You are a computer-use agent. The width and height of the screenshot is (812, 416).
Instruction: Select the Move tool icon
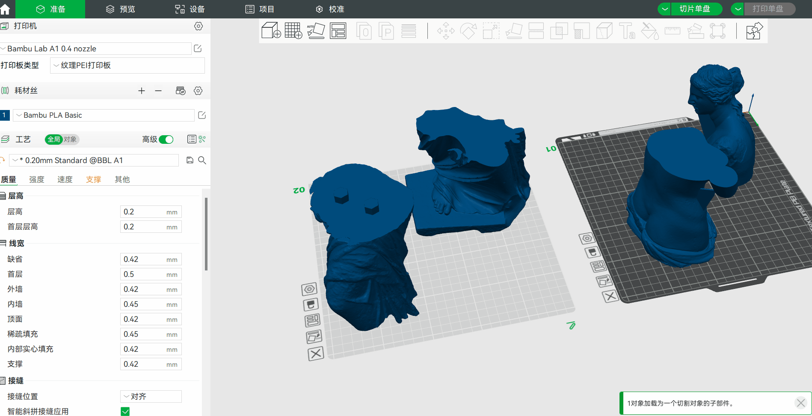pos(446,31)
